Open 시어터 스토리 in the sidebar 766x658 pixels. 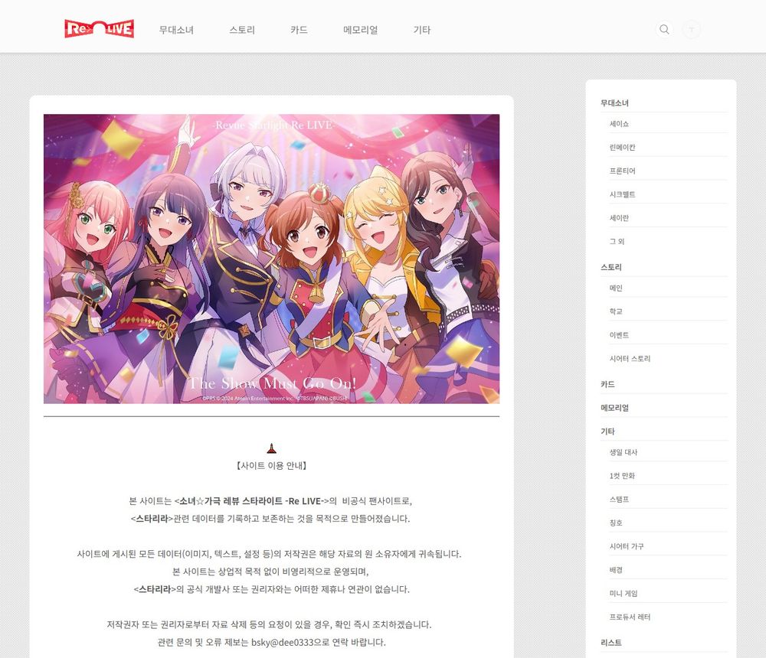(x=630, y=358)
